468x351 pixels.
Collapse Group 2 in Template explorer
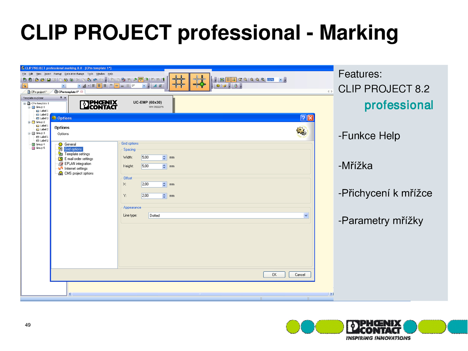tap(29, 122)
